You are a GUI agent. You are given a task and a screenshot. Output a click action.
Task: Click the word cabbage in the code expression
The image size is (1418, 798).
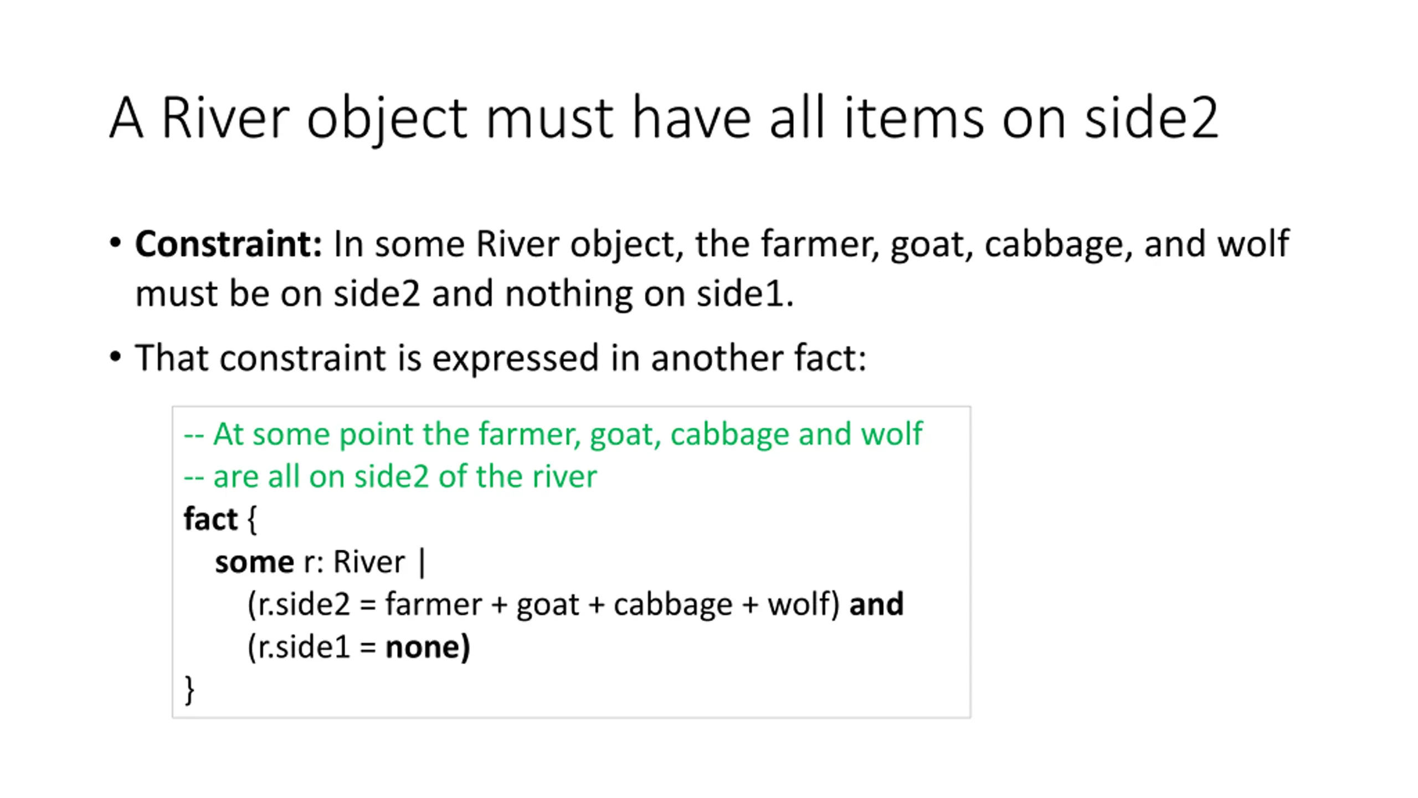pyautogui.click(x=673, y=605)
